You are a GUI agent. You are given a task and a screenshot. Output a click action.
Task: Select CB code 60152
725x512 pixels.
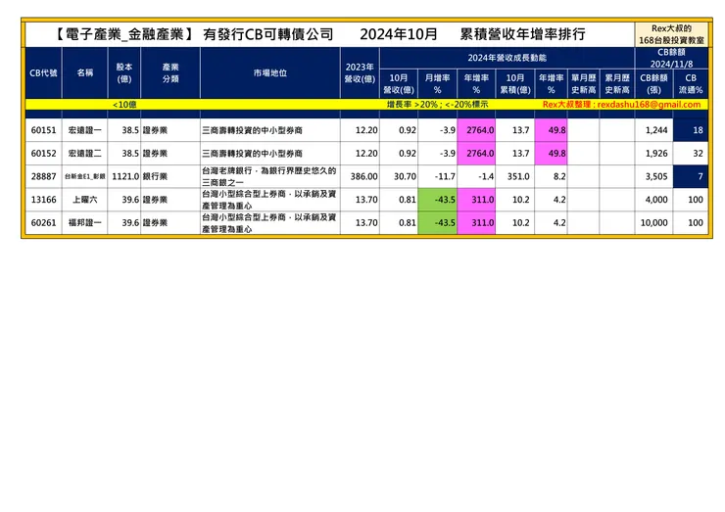[x=43, y=154]
